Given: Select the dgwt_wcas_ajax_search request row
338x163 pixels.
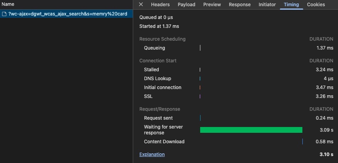Looking at the screenshot, I should [x=66, y=14].
